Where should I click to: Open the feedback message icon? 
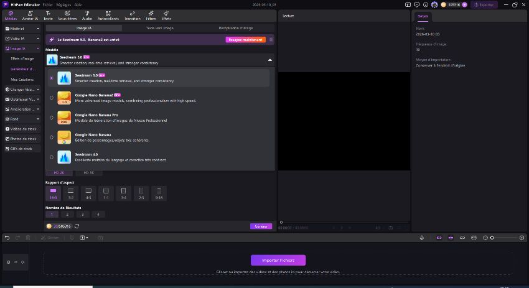[417, 5]
